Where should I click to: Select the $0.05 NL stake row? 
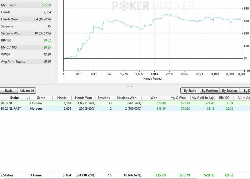click(x=125, y=103)
